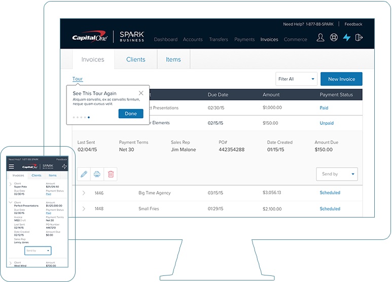Tap the mobile Items tab
This screenshot has width=392, height=282.
coord(53,175)
